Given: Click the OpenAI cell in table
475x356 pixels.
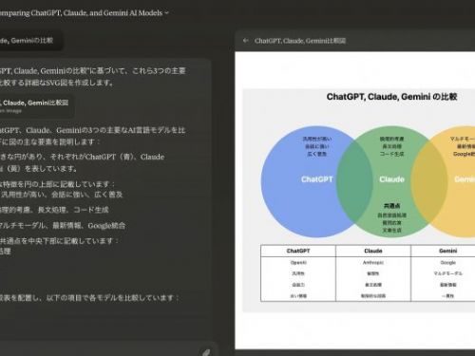Looking at the screenshot, I should point(298,263).
